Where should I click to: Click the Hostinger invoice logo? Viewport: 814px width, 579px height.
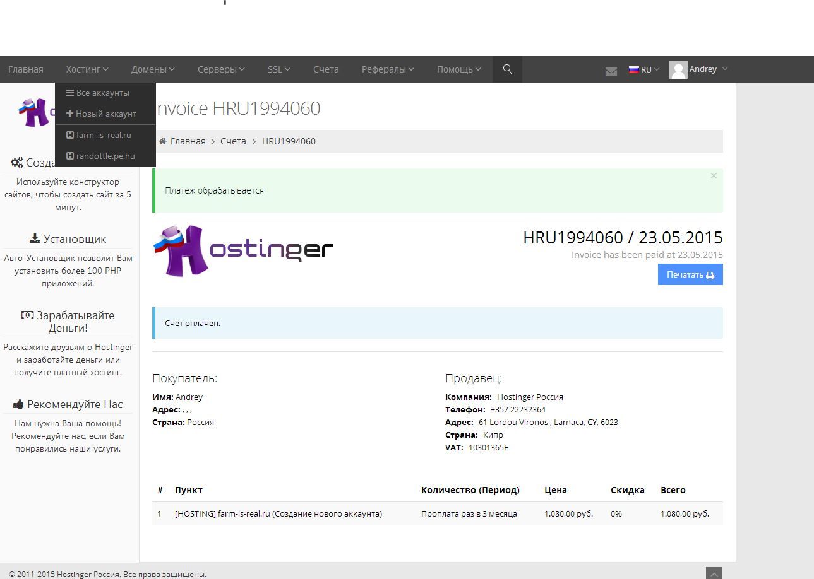pos(242,250)
